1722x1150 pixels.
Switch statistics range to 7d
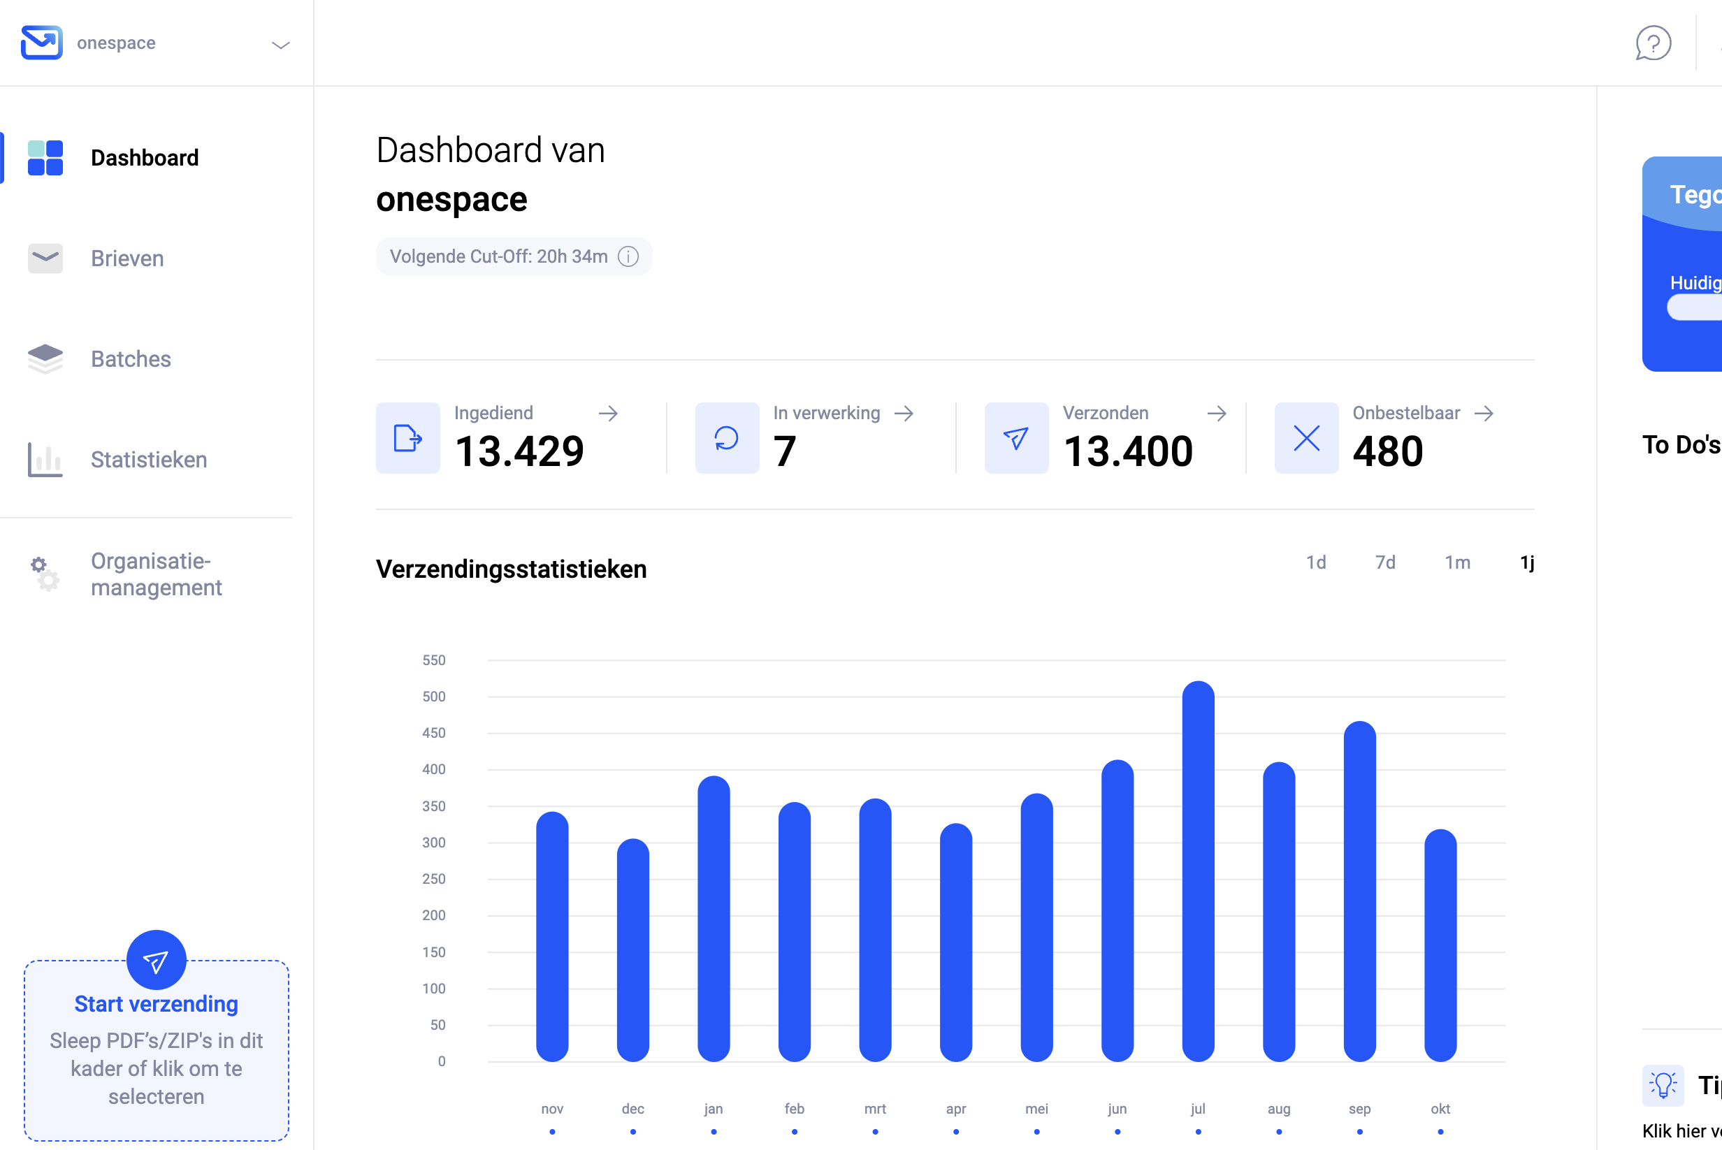[1385, 562]
